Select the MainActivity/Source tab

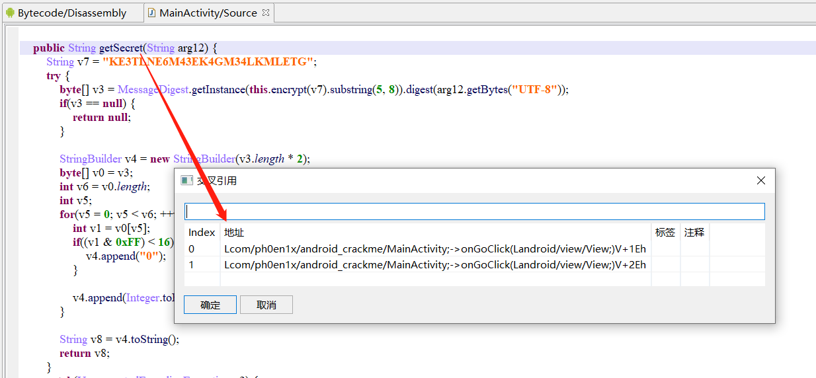coord(208,13)
